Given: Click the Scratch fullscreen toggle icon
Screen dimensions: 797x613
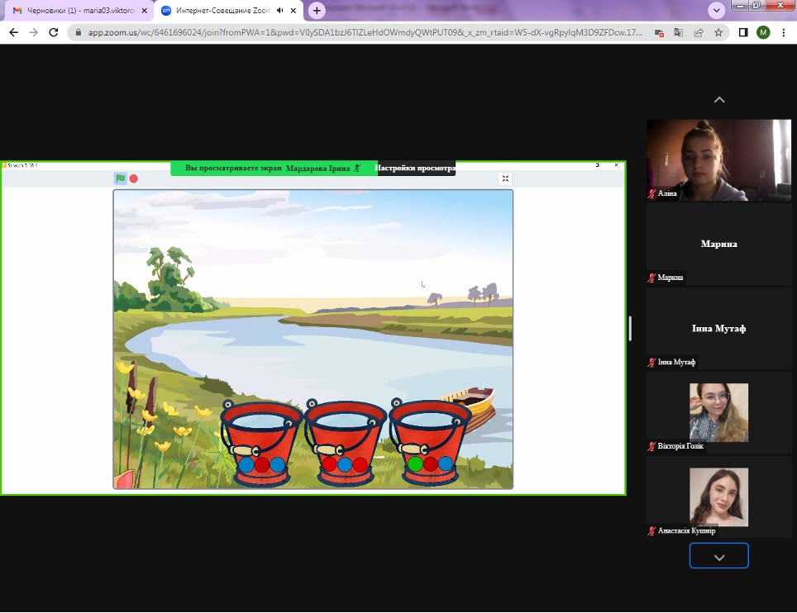Looking at the screenshot, I should coord(506,178).
